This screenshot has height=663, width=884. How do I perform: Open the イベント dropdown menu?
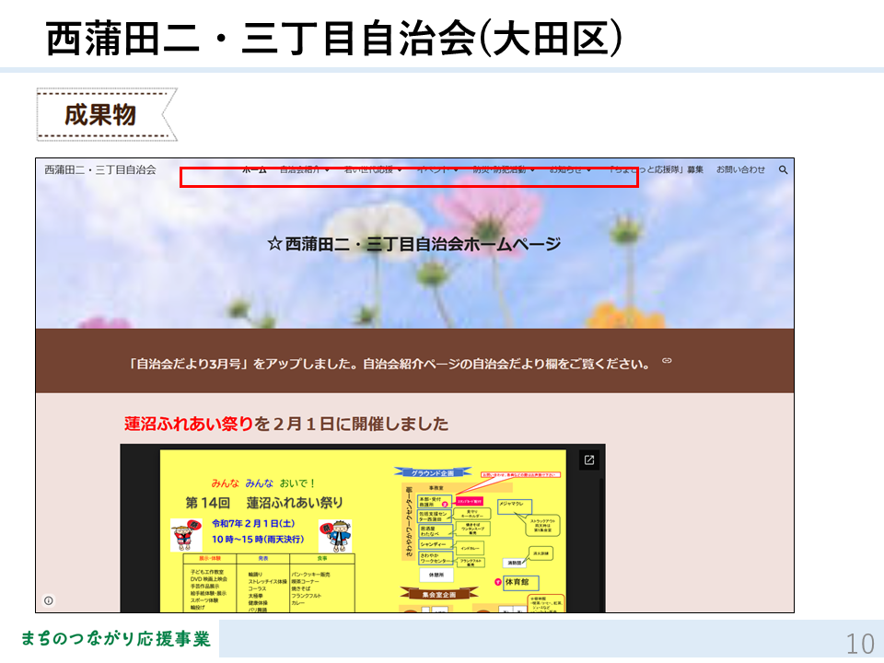coord(438,169)
